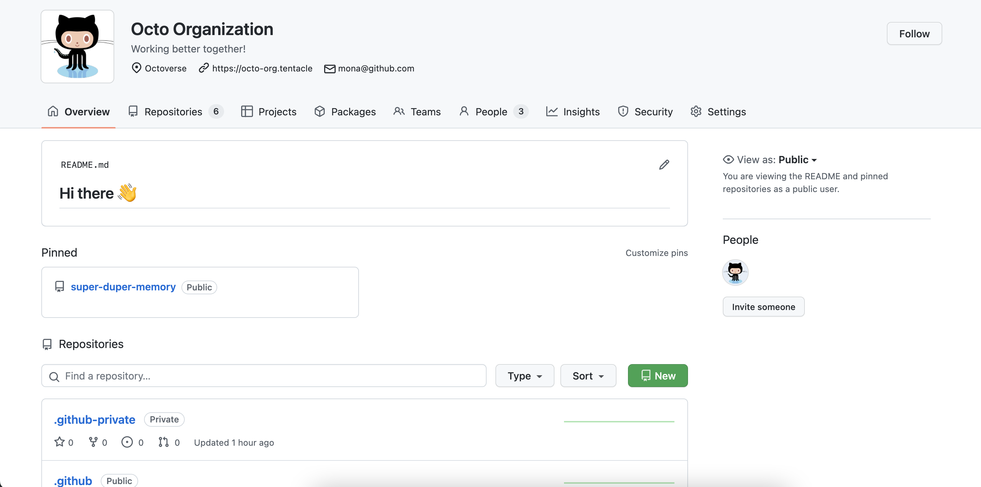981x487 pixels.
Task: Open the Security tab
Action: point(645,111)
